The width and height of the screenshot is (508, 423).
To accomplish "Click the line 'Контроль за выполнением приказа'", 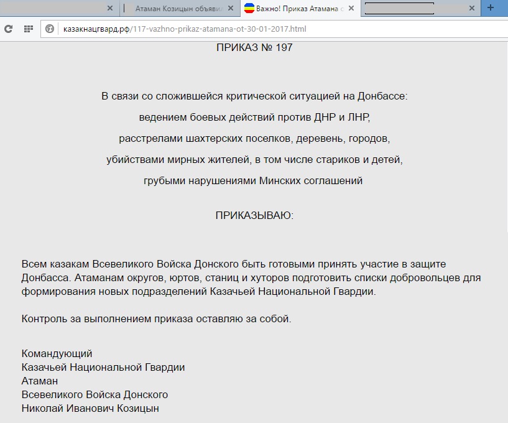I will coord(156,319).
